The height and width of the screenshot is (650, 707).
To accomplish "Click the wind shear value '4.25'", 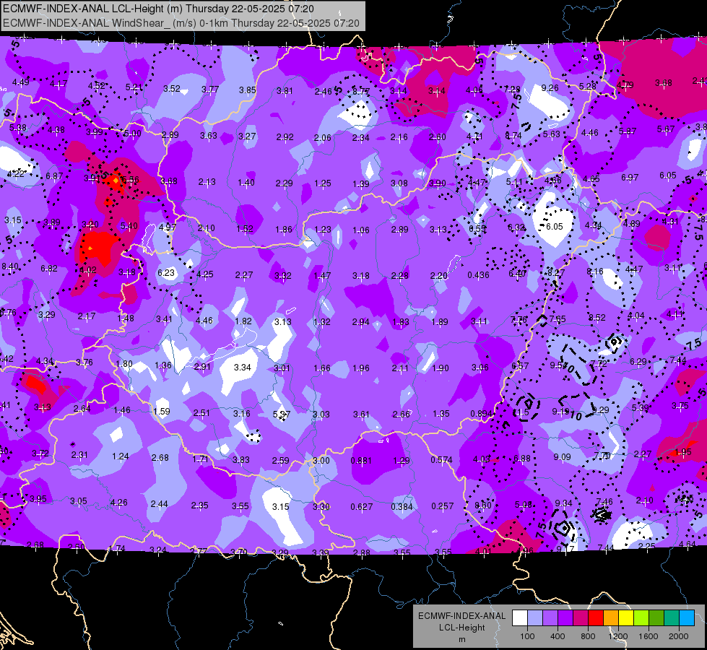I will click(x=205, y=274).
